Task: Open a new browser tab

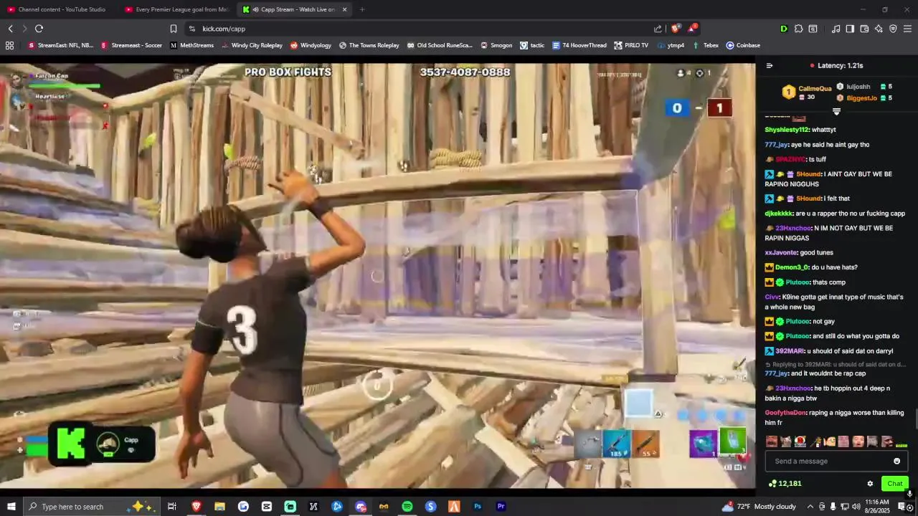Action: 362,9
